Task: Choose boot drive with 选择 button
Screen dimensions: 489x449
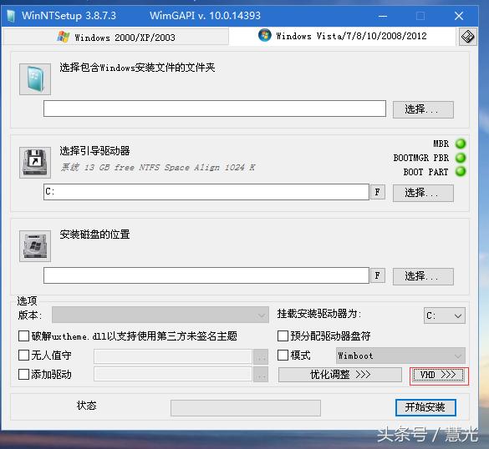Action: point(423,193)
